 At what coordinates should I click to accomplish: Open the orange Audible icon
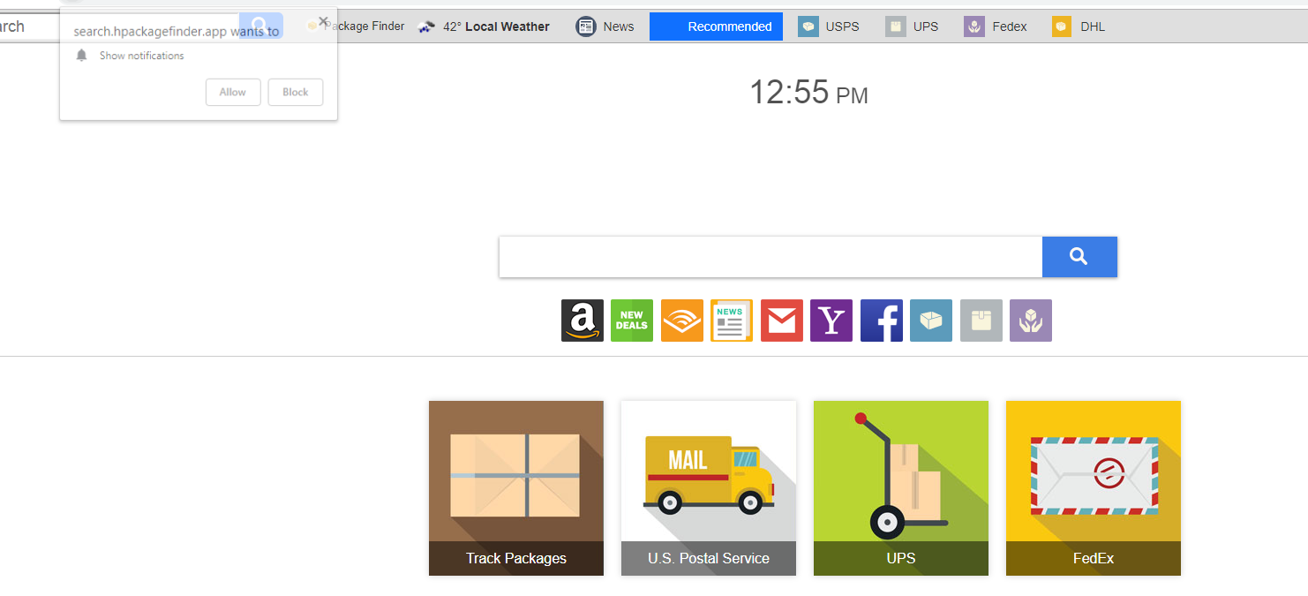tap(682, 321)
